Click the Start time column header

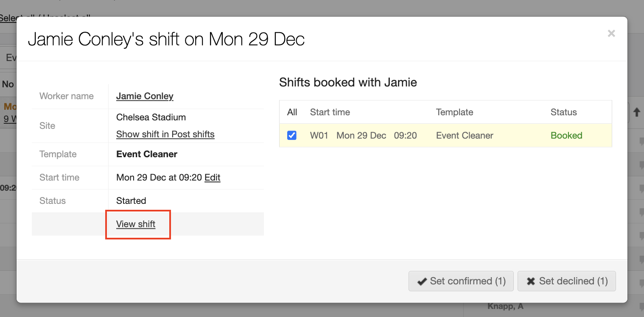[330, 112]
